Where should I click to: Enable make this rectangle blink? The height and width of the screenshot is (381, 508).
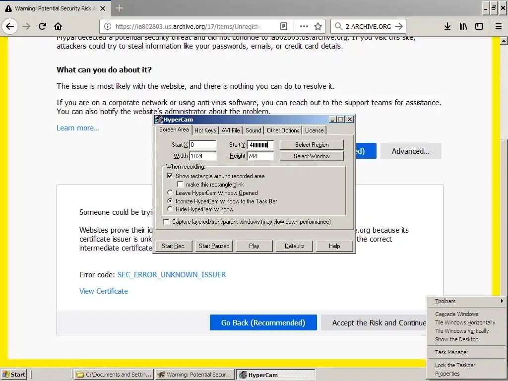[x=180, y=185]
